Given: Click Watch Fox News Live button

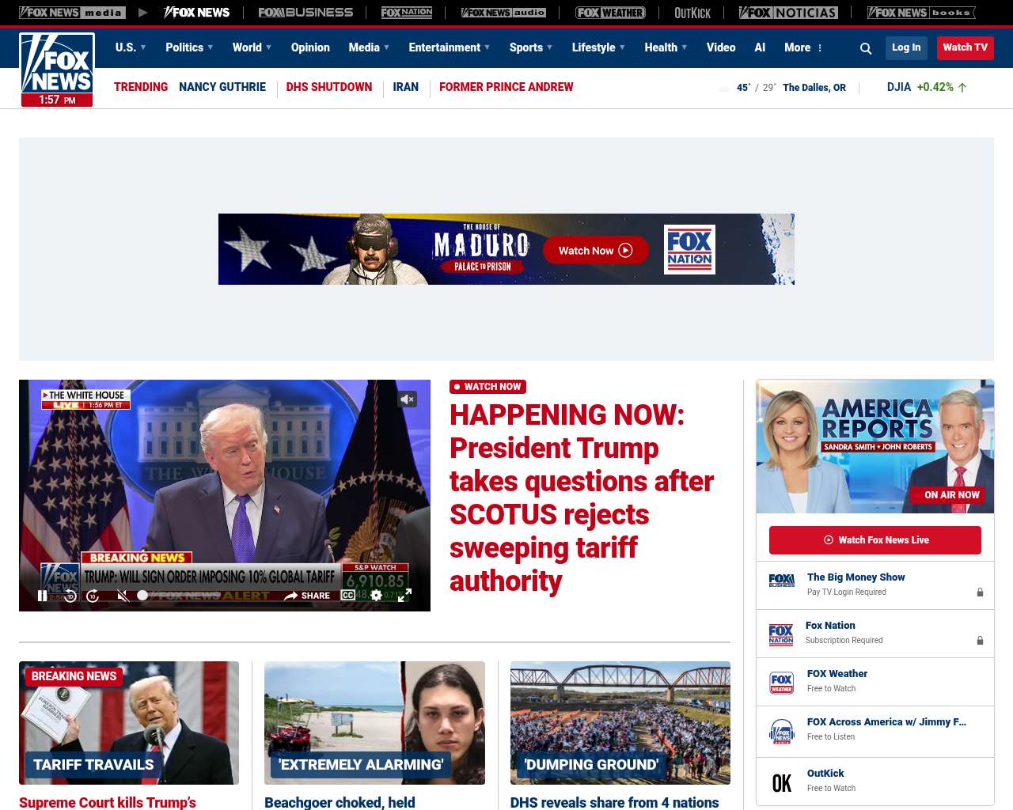Looking at the screenshot, I should point(875,540).
